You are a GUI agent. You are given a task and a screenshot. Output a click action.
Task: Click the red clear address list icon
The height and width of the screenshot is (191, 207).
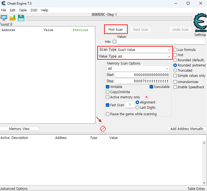(103, 129)
